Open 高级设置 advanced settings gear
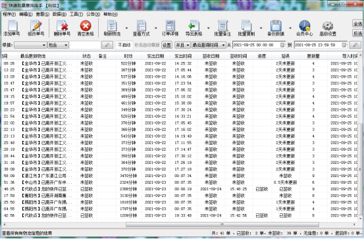Viewport: 364px width, 239px height. (328, 28)
